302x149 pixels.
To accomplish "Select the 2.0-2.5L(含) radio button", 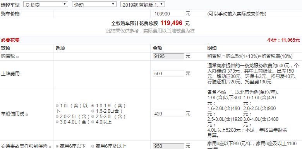I will [x=57, y=116].
